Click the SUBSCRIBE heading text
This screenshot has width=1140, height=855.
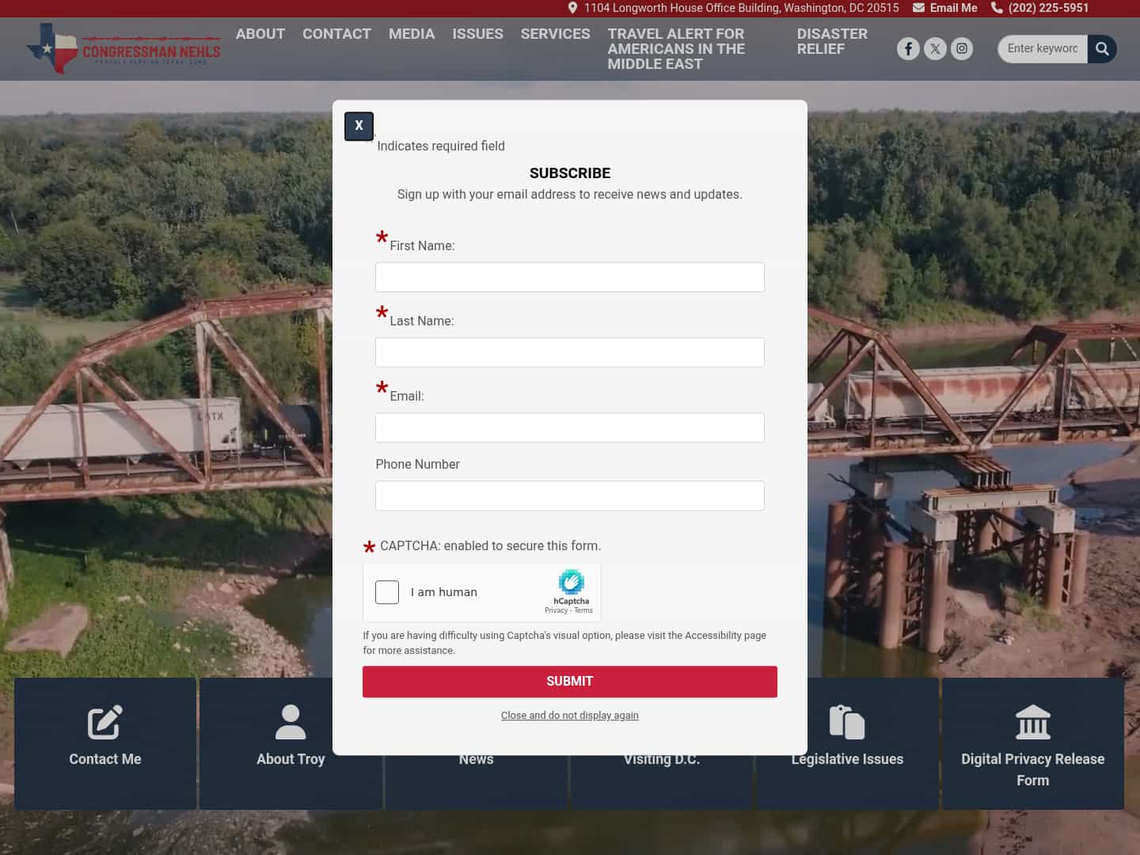tap(570, 173)
